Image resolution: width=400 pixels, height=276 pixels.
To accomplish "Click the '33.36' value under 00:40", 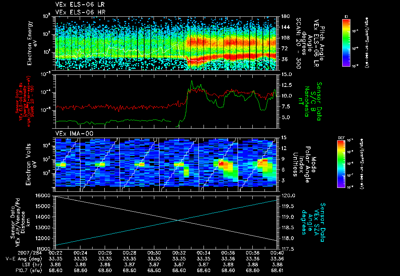I will pyautogui.click(x=277, y=259).
